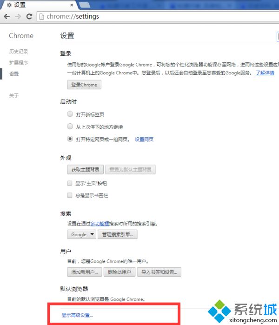Click the 设置网页 link

tap(144, 139)
